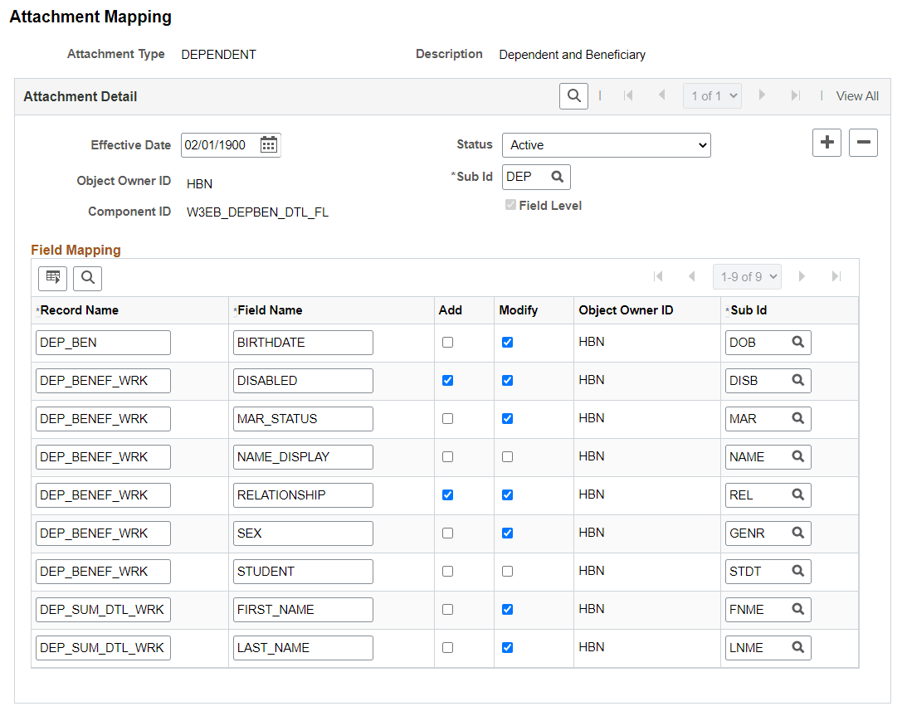Image resolution: width=907 pixels, height=716 pixels.
Task: Click the View All link
Action: coord(857,95)
